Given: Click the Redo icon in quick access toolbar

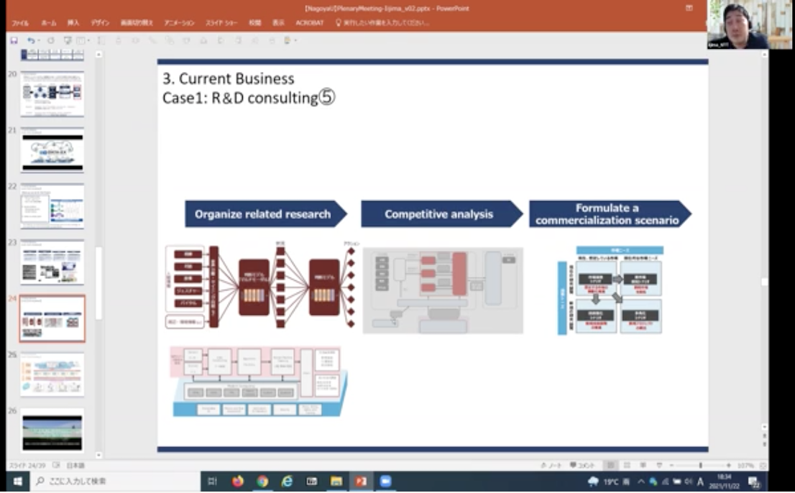Looking at the screenshot, I should click(x=50, y=41).
